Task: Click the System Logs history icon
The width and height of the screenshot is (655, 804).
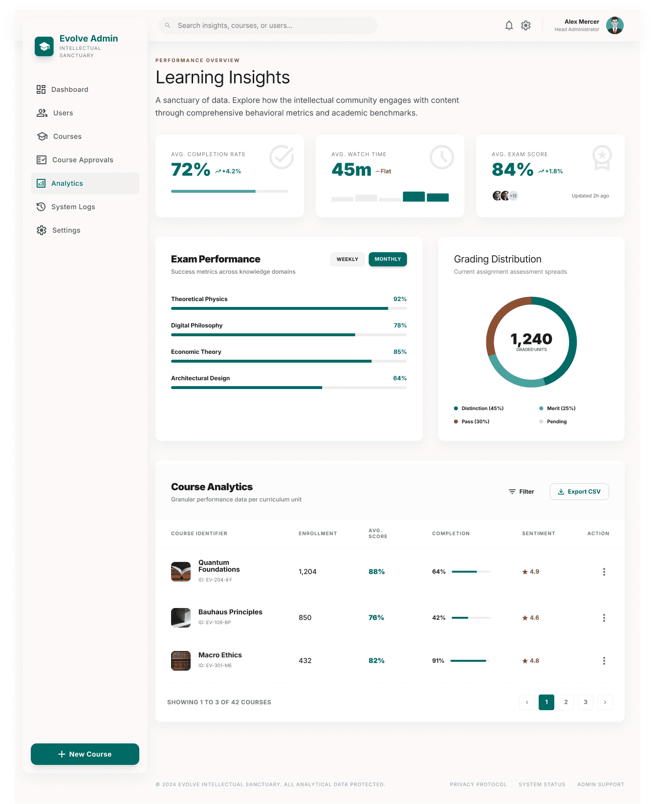Action: tap(41, 207)
